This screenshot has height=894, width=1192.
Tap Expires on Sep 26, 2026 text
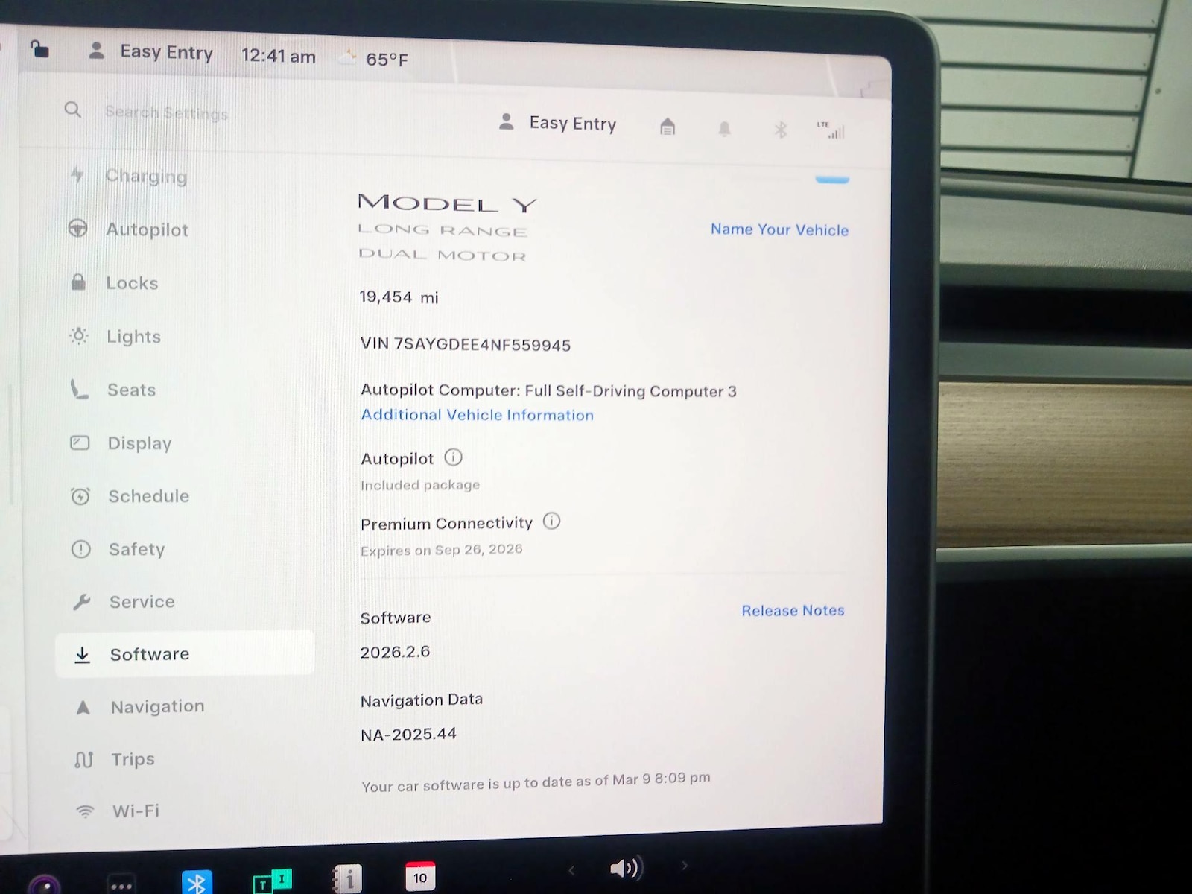coord(441,550)
